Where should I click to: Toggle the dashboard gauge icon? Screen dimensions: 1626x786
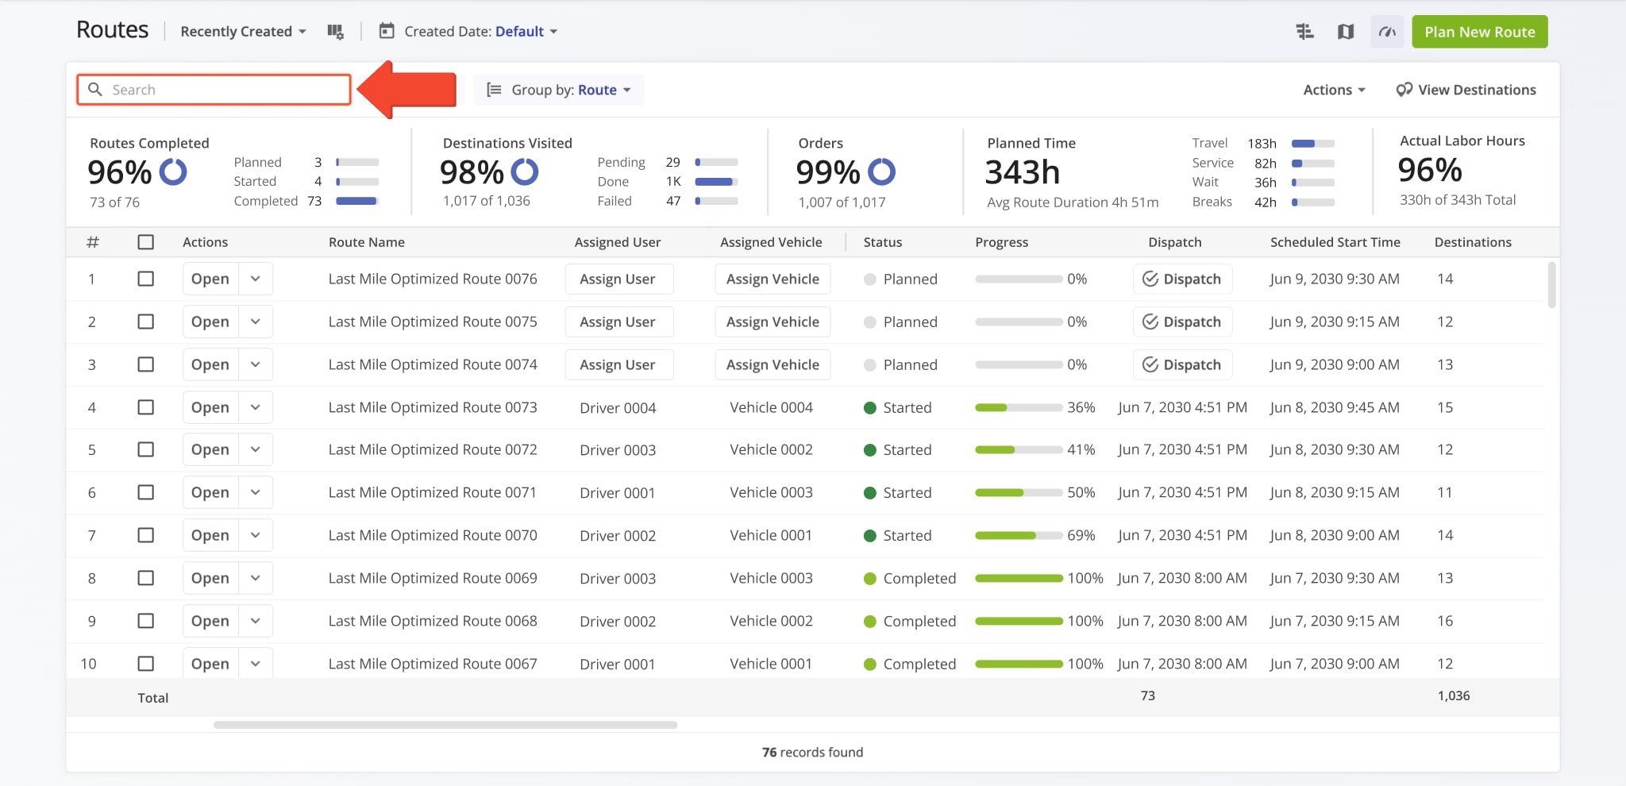coord(1387,32)
